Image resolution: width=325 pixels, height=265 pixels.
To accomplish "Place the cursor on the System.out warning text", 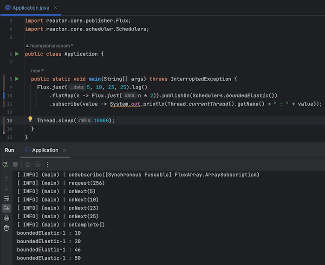I will point(125,104).
